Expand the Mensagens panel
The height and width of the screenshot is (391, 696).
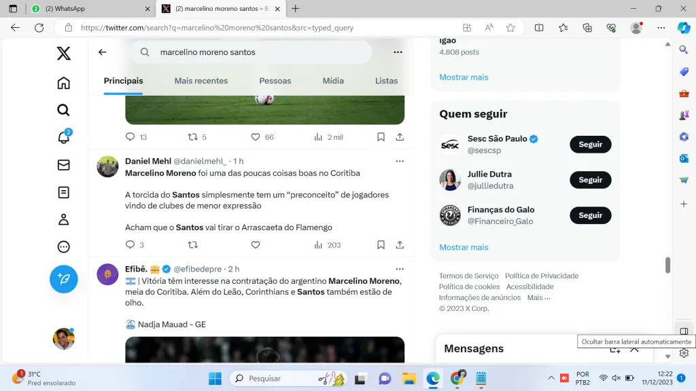coord(634,349)
